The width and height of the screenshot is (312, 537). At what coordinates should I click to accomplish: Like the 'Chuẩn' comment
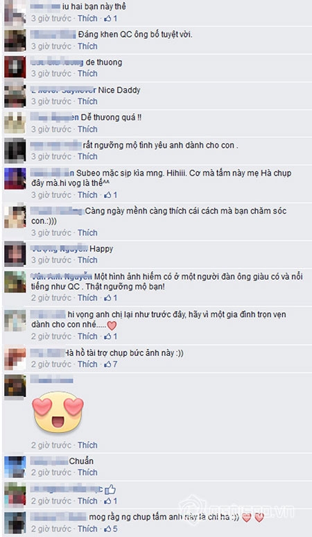pos(87,472)
